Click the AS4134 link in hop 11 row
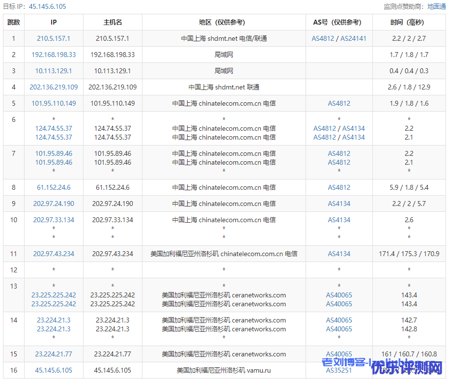 pos(339,254)
